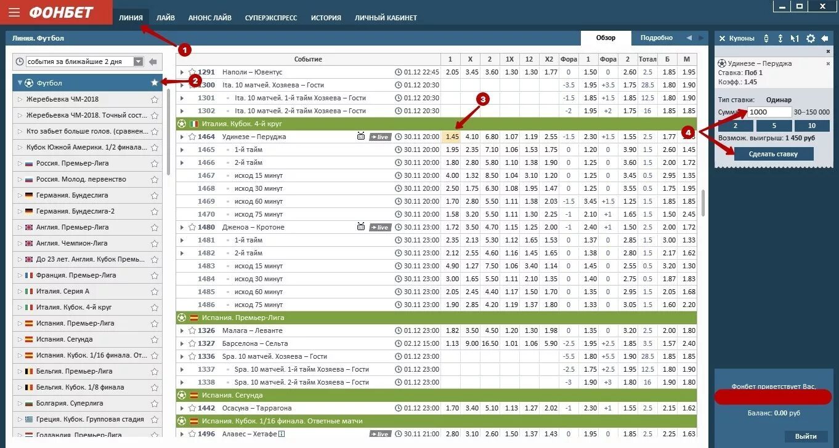This screenshot has height=448, width=839.
Task: Click the quick amount button '5'
Action: 773,126
